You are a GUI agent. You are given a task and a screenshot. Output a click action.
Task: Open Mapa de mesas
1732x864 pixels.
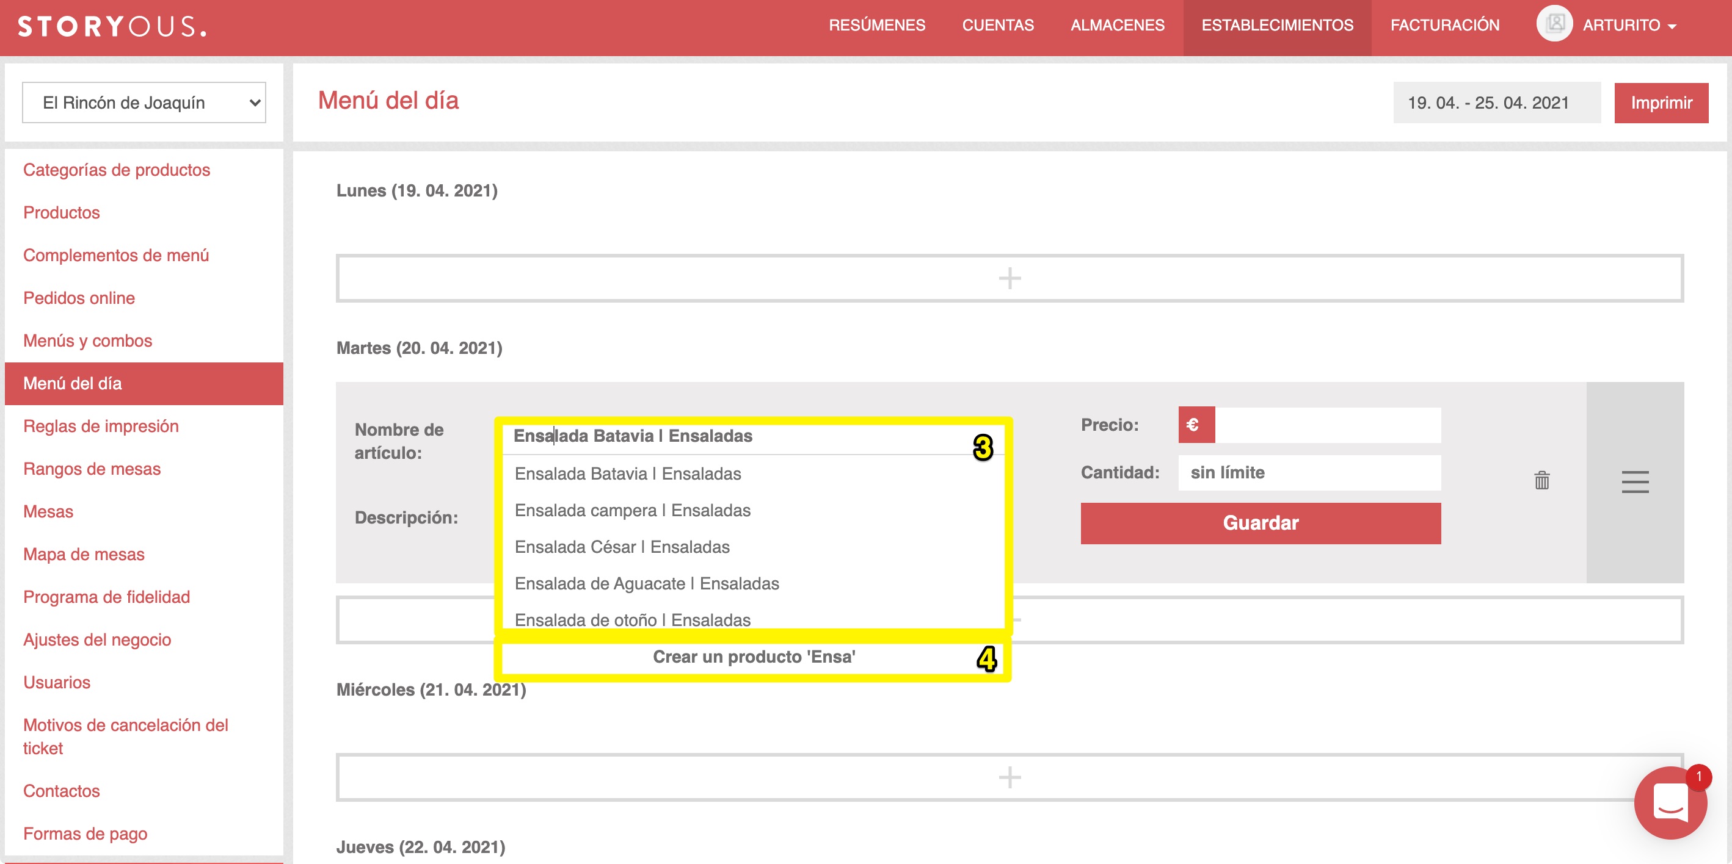click(84, 554)
